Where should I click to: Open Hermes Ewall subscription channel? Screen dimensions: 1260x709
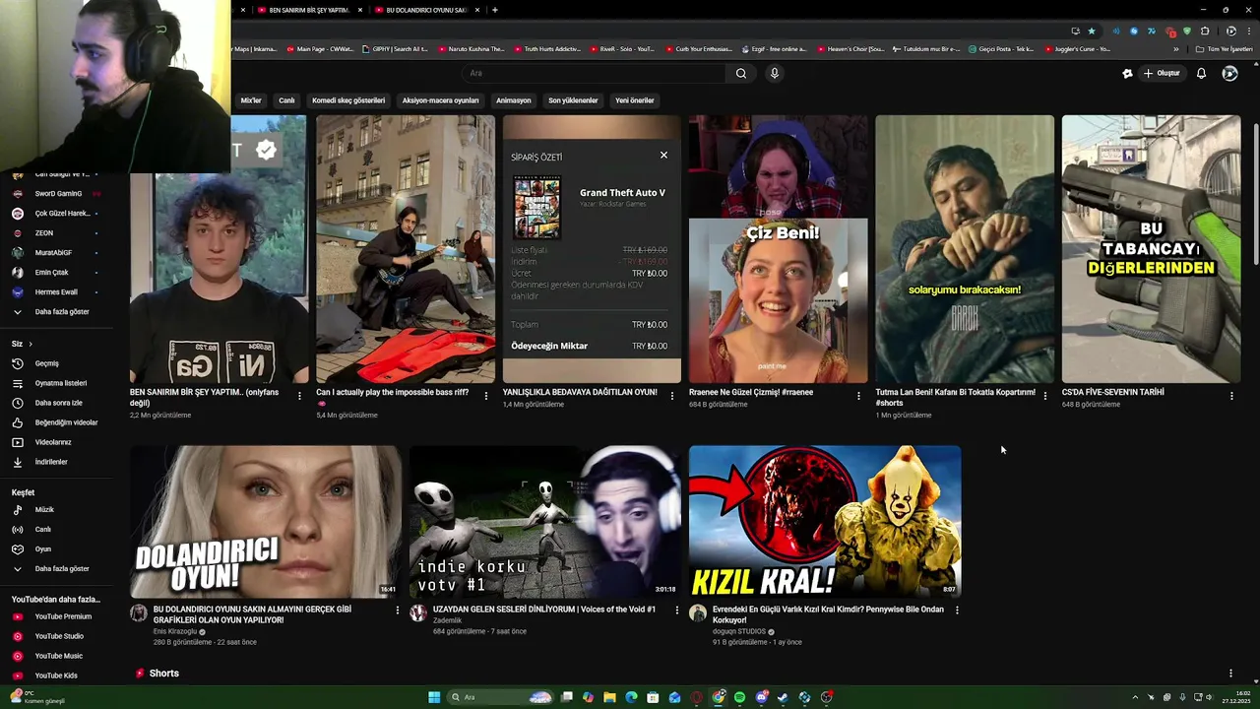(x=57, y=292)
